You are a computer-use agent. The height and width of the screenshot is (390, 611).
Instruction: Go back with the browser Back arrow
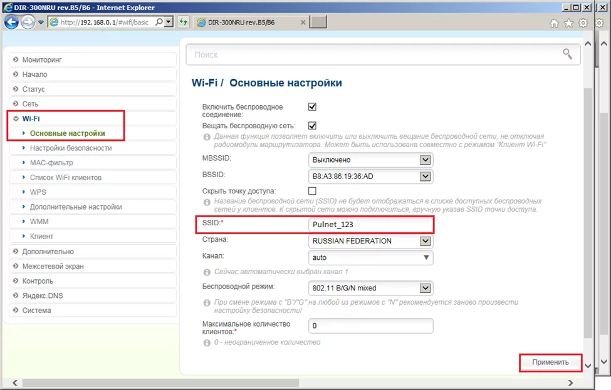[x=11, y=22]
